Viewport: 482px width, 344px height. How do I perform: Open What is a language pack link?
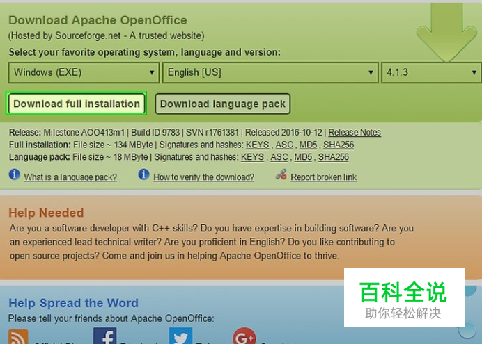coord(70,177)
